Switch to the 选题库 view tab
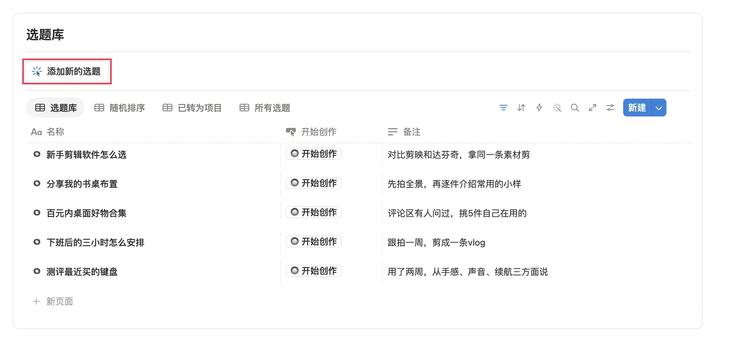 coord(55,108)
